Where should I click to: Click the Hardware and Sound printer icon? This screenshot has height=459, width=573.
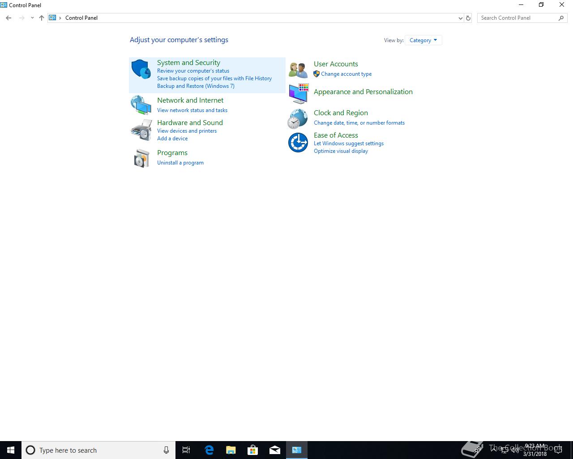point(141,130)
